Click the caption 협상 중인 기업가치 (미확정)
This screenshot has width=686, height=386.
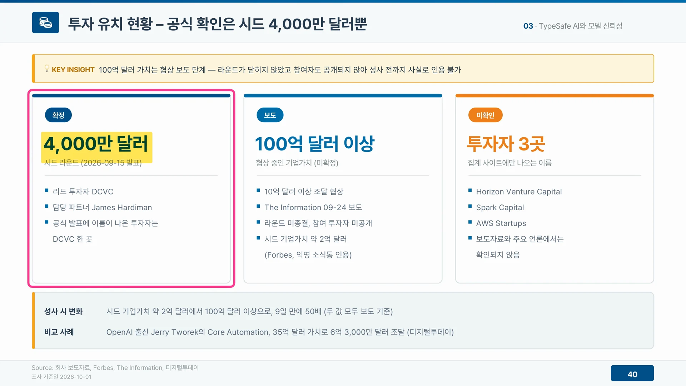(x=297, y=163)
